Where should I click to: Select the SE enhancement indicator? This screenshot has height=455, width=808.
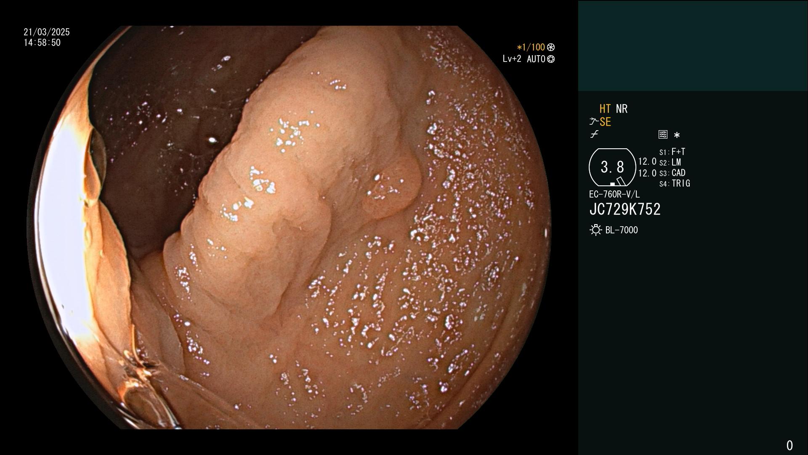point(605,122)
